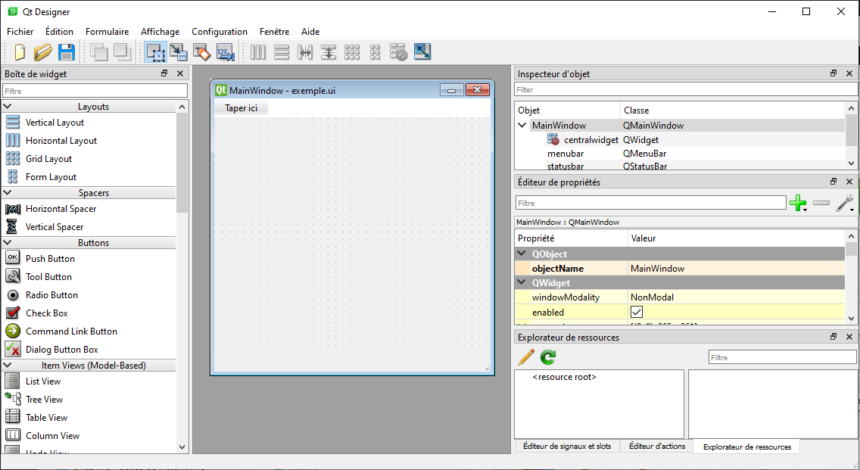Float the Explorateur de ressources panel

coord(834,336)
